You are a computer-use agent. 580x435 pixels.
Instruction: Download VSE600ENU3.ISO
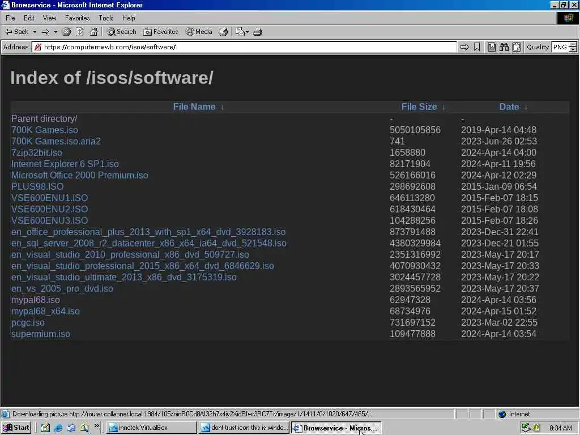click(x=50, y=220)
